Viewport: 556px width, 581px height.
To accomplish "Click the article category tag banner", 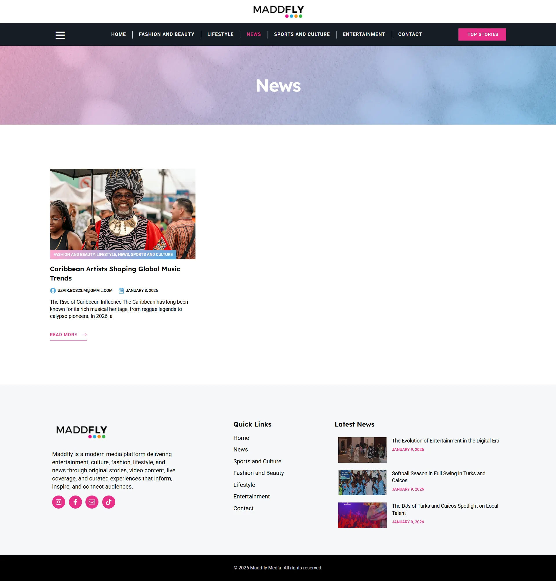I will tap(113, 254).
